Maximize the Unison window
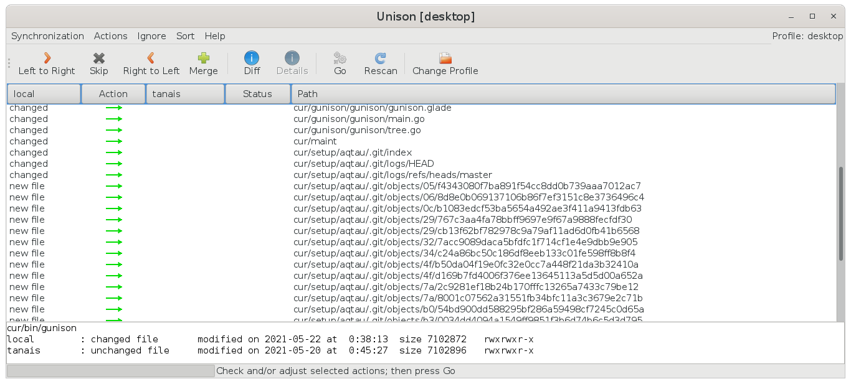 [812, 16]
